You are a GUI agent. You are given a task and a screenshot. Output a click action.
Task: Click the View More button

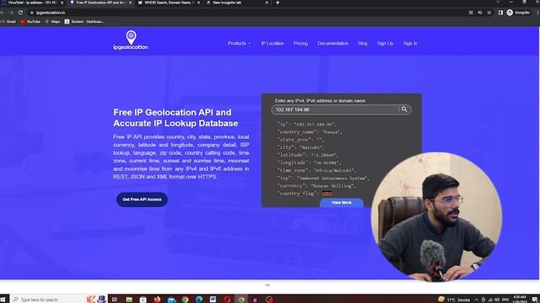coord(341,203)
